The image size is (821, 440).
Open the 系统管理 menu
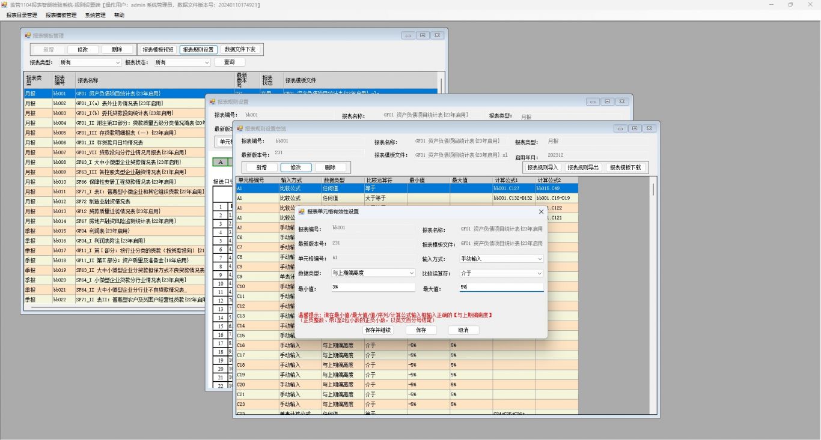pyautogui.click(x=95, y=15)
